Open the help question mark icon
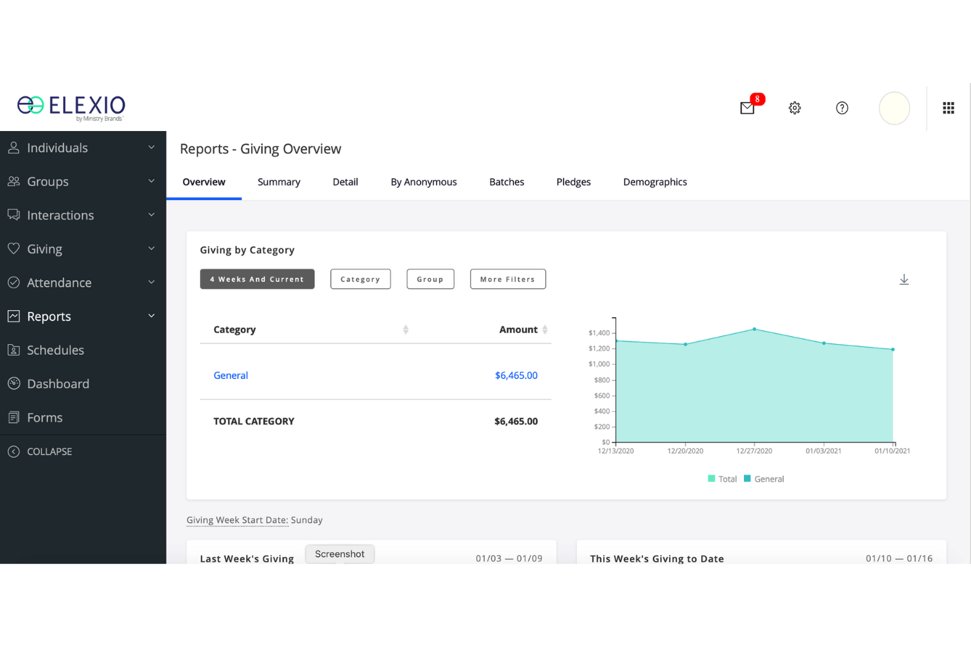This screenshot has width=971, height=647. click(x=842, y=108)
